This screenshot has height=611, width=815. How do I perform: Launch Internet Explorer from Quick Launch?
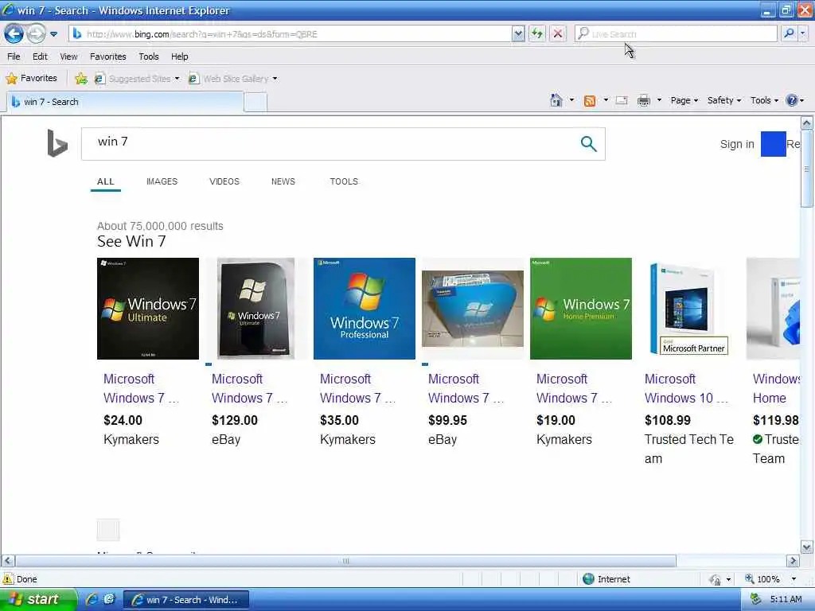pos(92,600)
